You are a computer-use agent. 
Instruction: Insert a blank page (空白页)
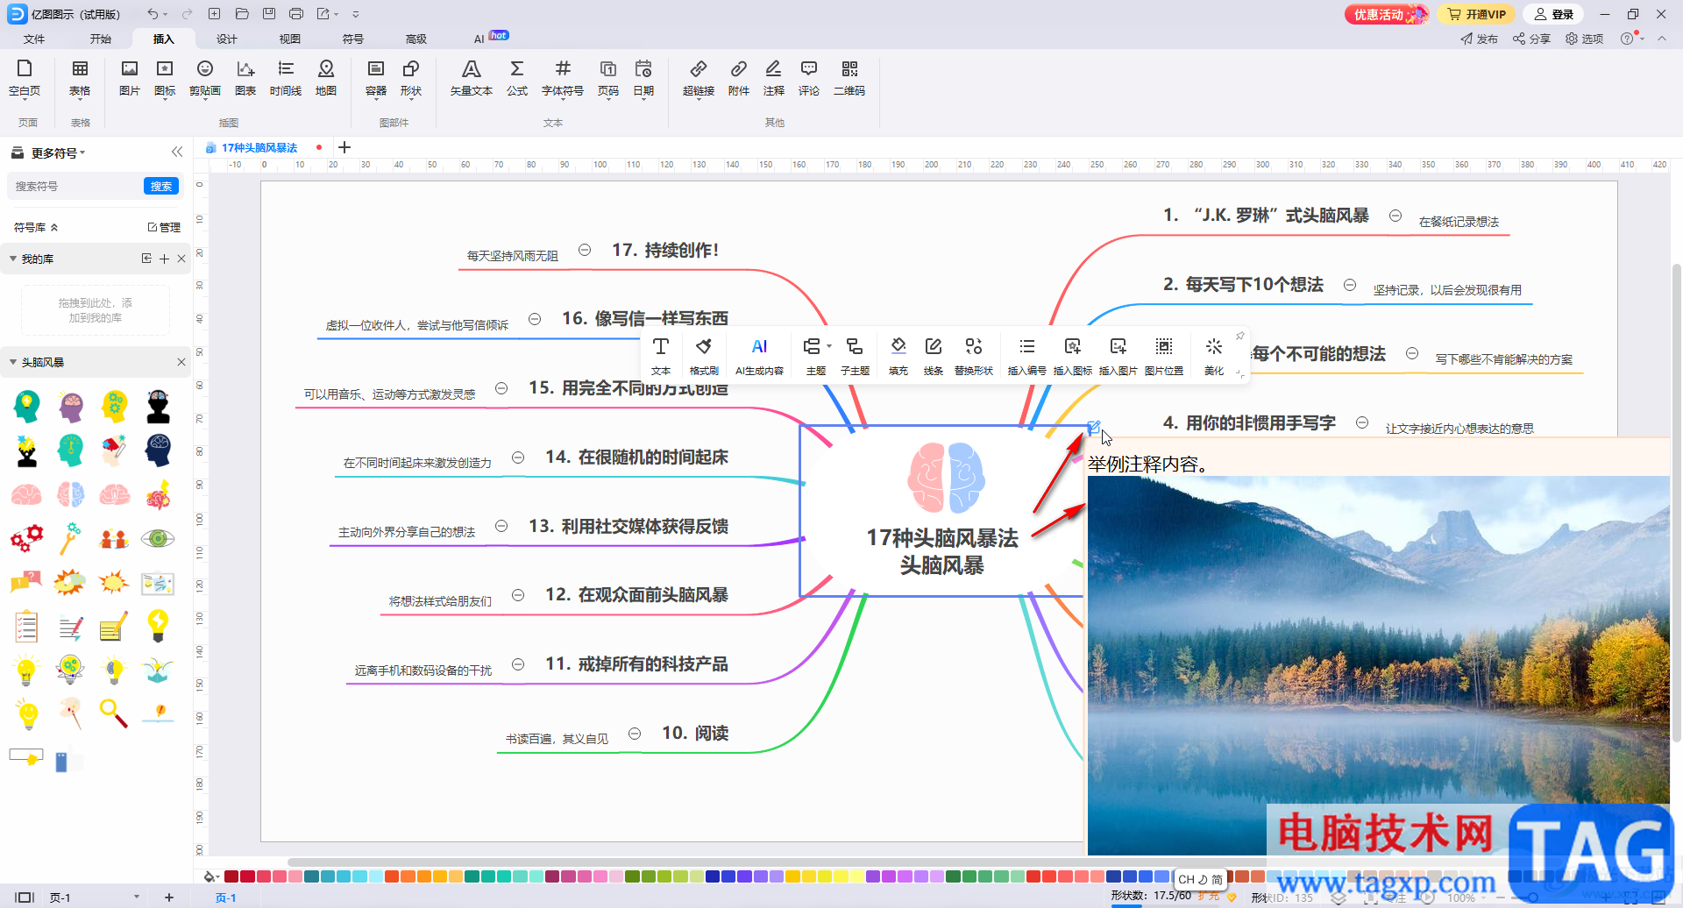(x=25, y=77)
